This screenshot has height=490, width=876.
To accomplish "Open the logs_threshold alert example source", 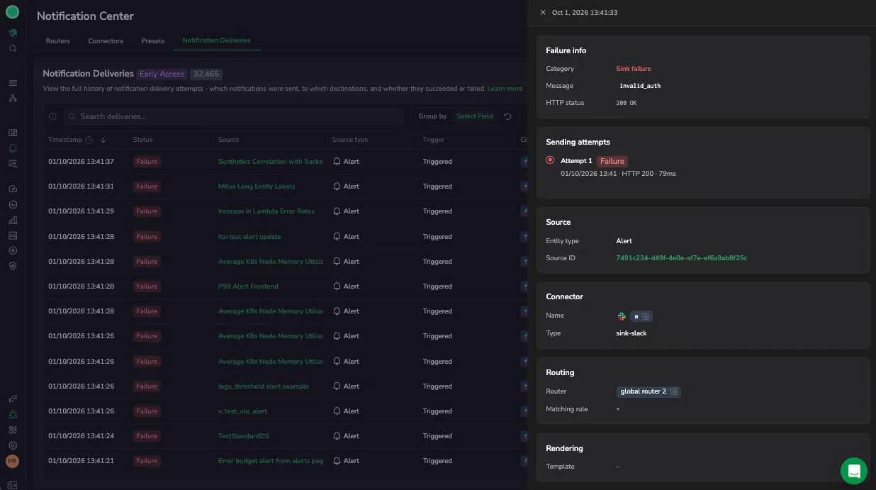I will click(x=264, y=386).
